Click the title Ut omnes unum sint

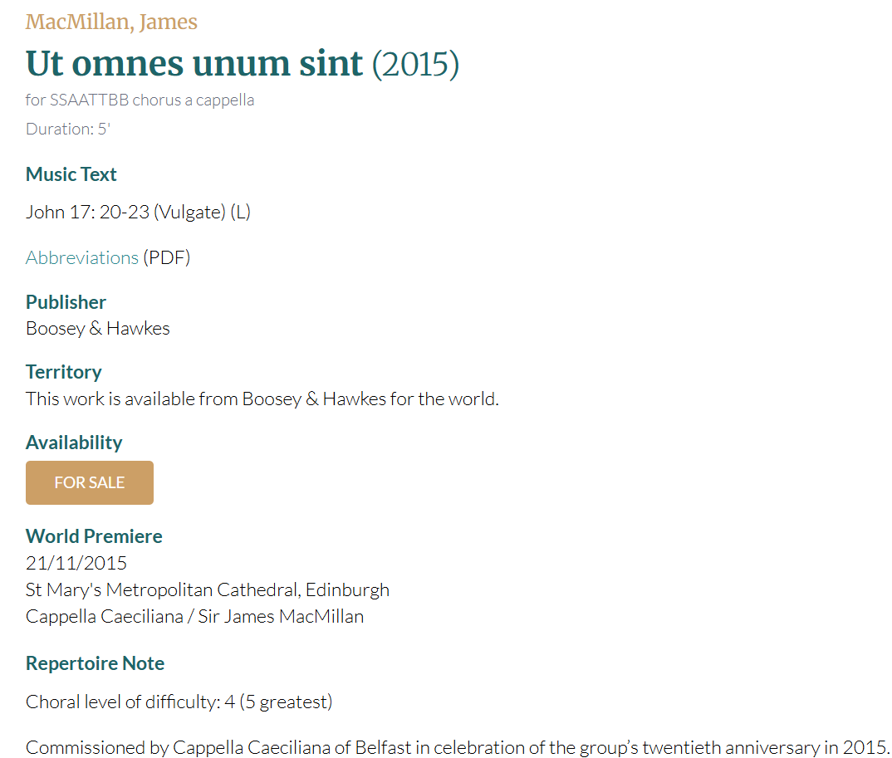tap(194, 63)
